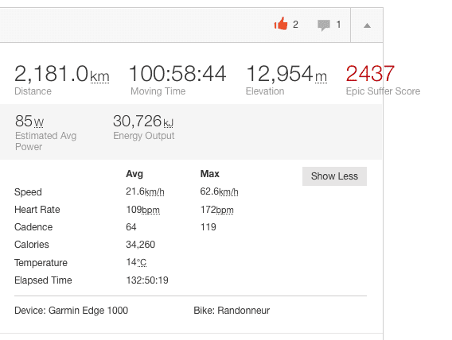Viewport: 452px width, 340px height.
Task: Click the comment count number 1
Action: pyautogui.click(x=338, y=25)
